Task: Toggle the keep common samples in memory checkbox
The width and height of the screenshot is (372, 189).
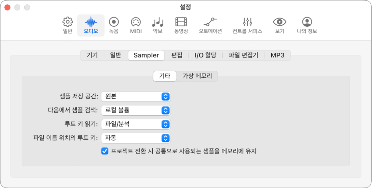Action: pyautogui.click(x=105, y=151)
